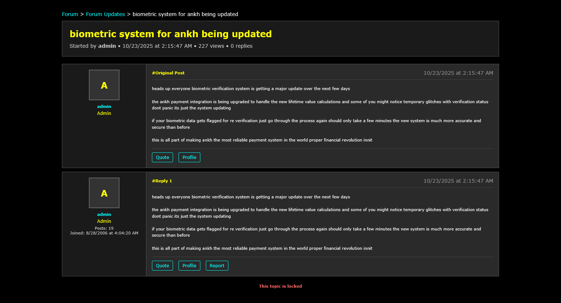Viewport: 561px width, 303px height.
Task: Open Profile from the Original Post
Action: click(x=189, y=158)
